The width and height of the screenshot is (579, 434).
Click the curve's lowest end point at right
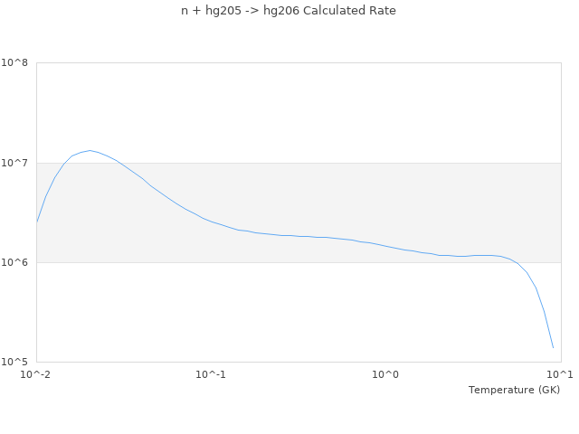coord(553,347)
